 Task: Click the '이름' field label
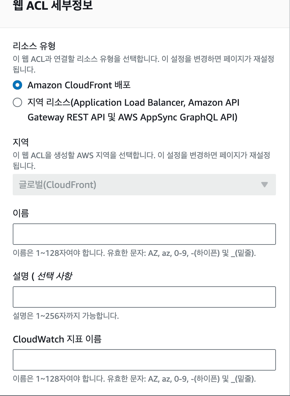coord(21,213)
